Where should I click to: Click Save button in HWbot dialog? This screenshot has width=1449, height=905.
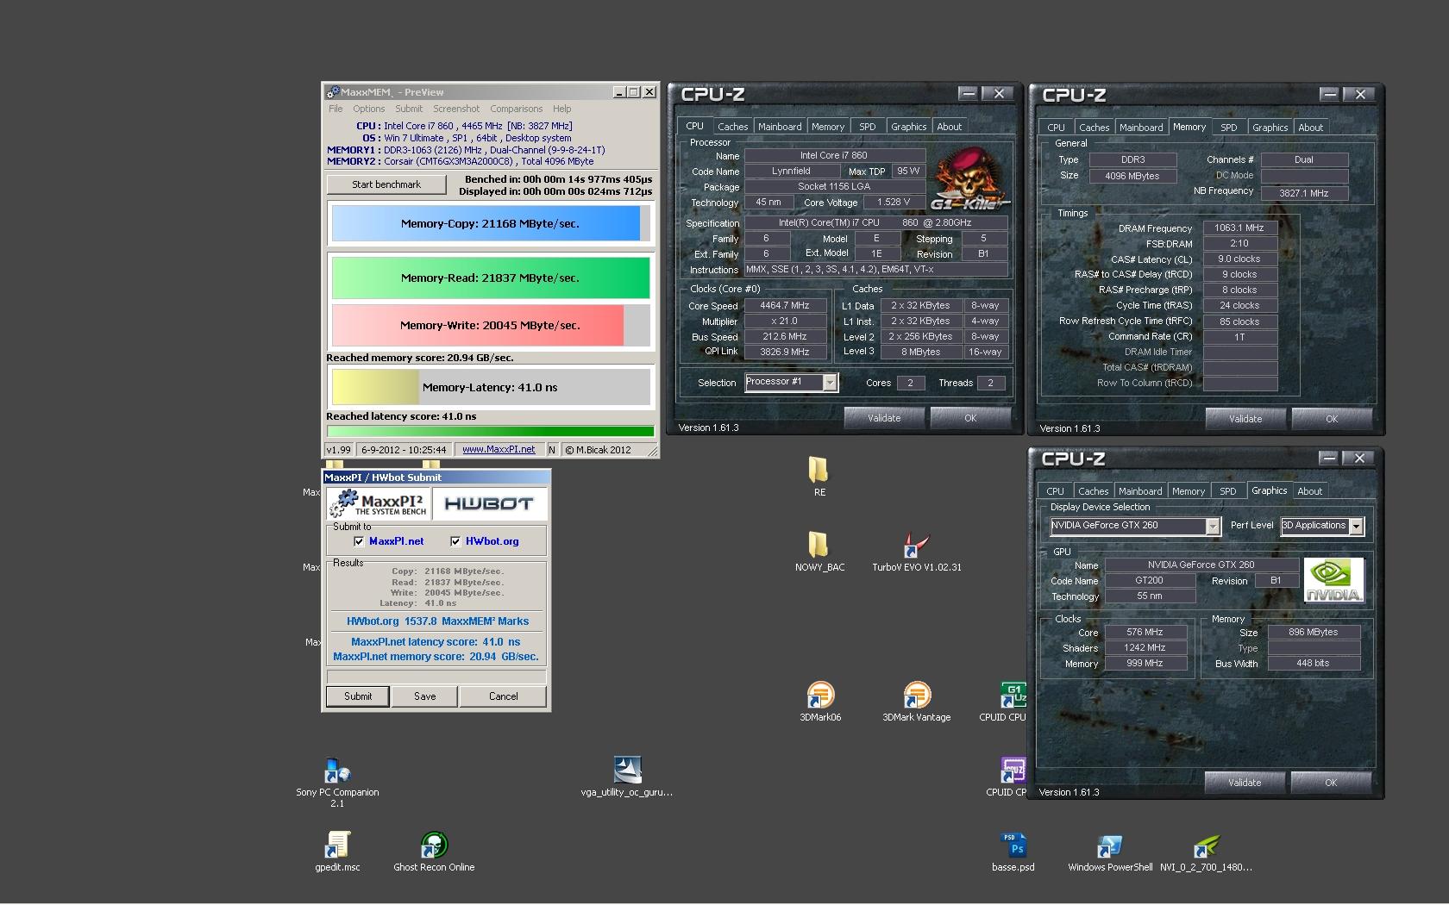click(424, 696)
